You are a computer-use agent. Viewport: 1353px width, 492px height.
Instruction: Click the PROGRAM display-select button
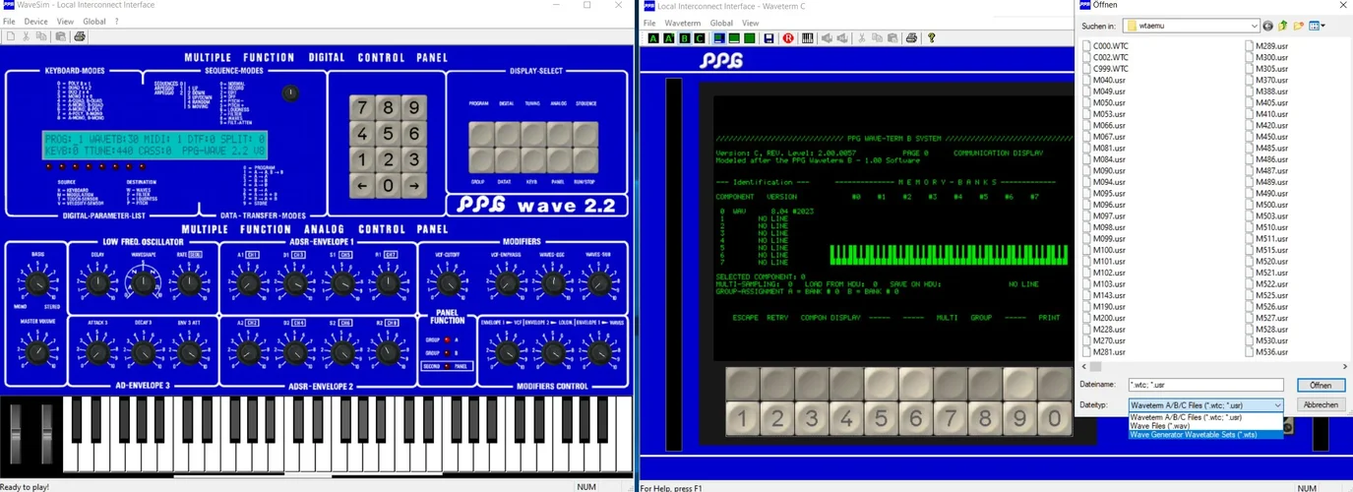click(480, 134)
